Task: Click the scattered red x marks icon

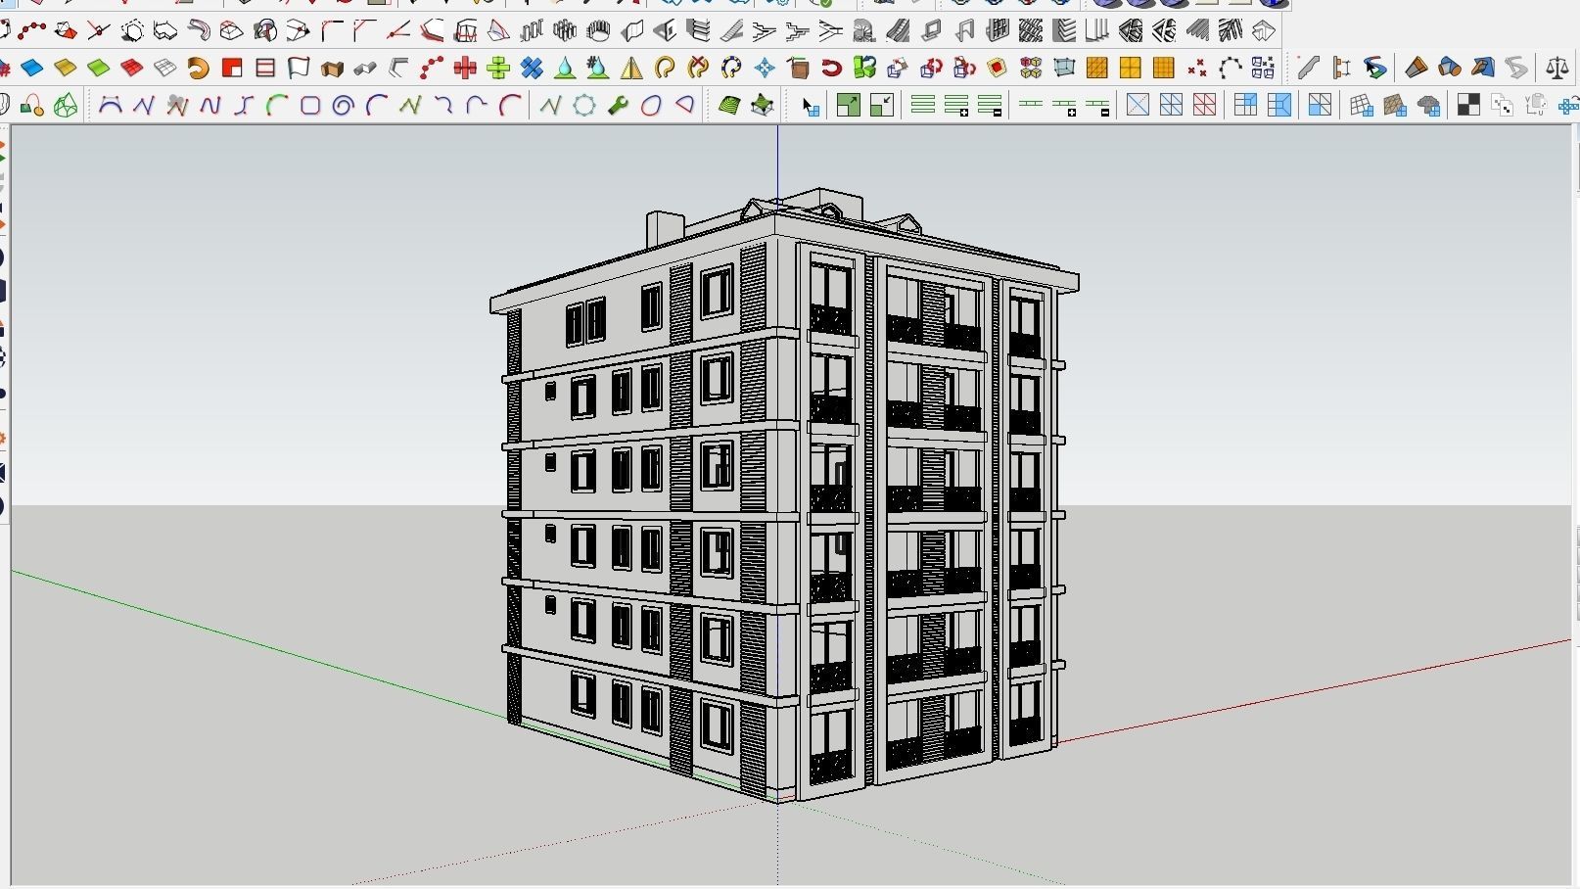Action: 1197,69
